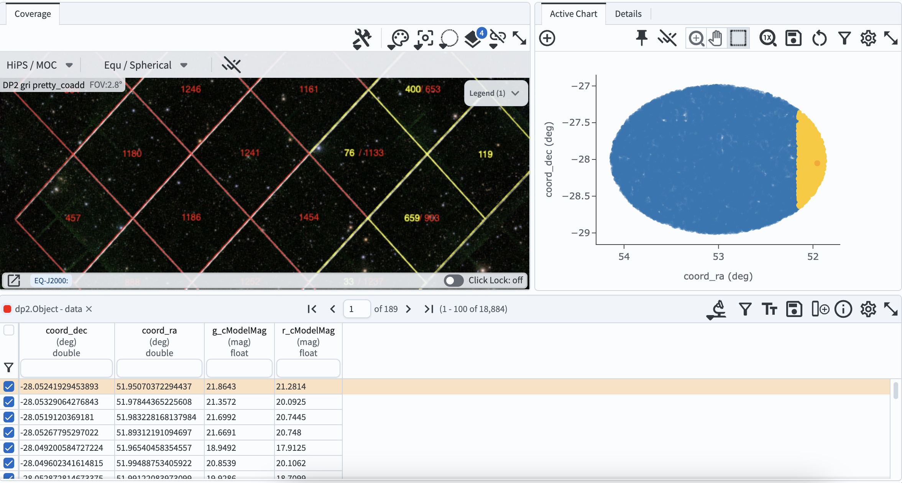902x483 pixels.
Task: Select the chart rectangle select mode
Action: tap(738, 38)
